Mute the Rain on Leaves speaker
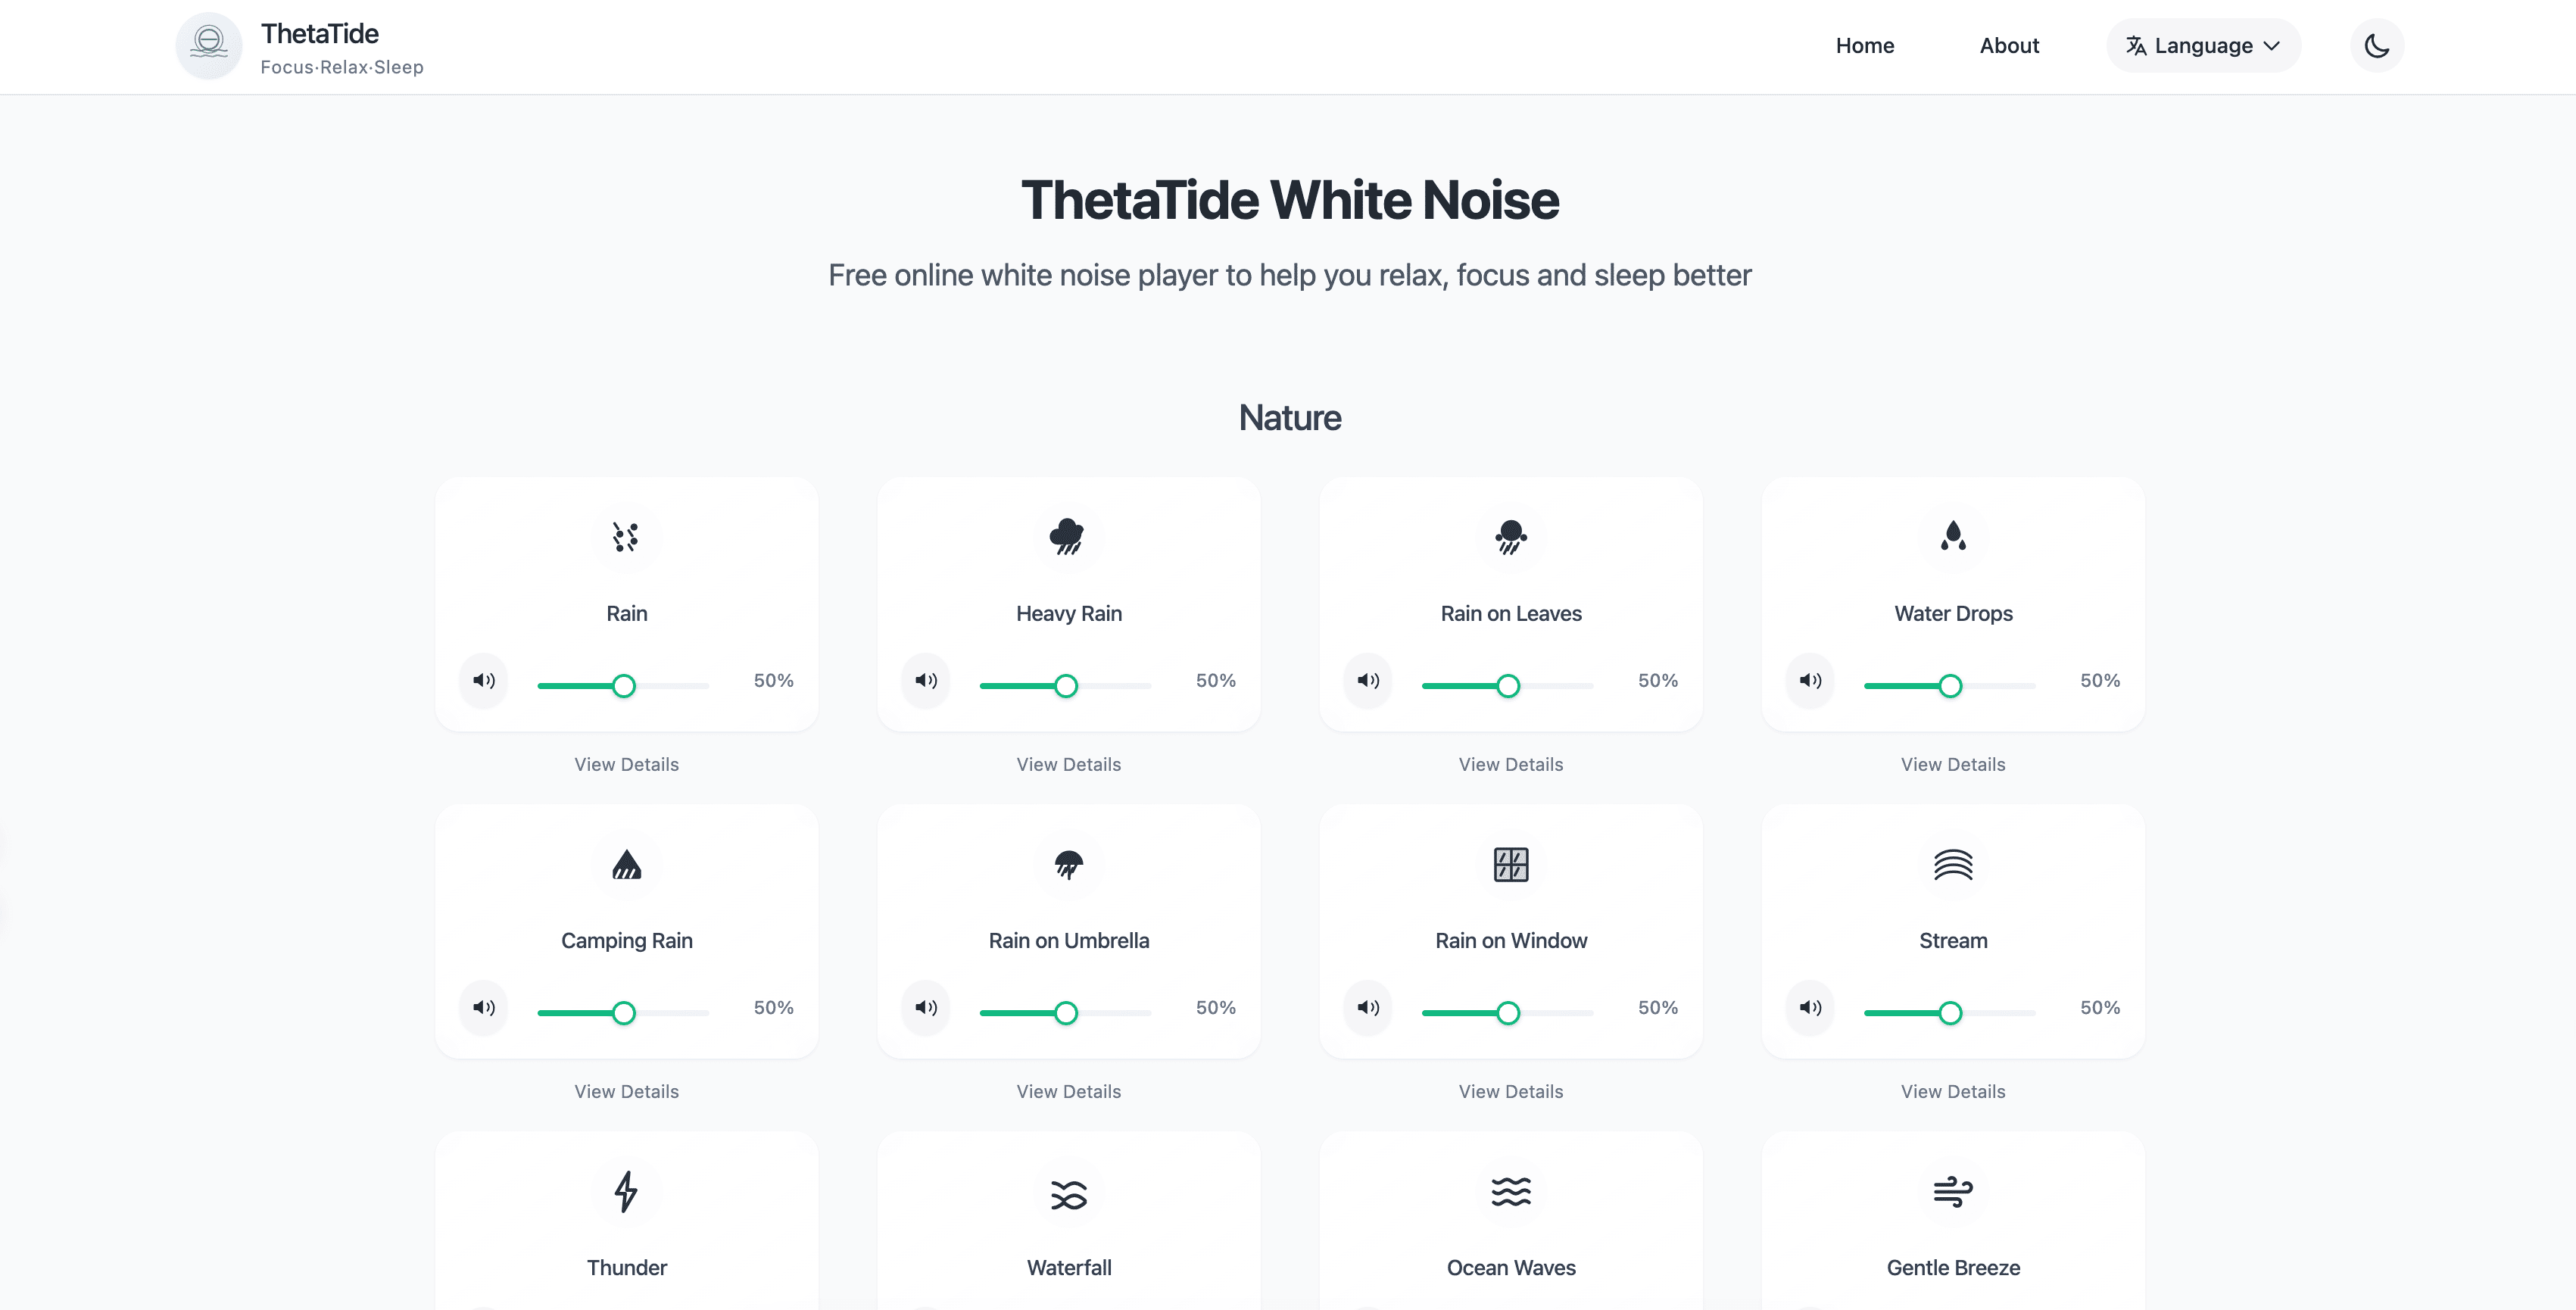This screenshot has height=1310, width=2576. pos(1368,680)
